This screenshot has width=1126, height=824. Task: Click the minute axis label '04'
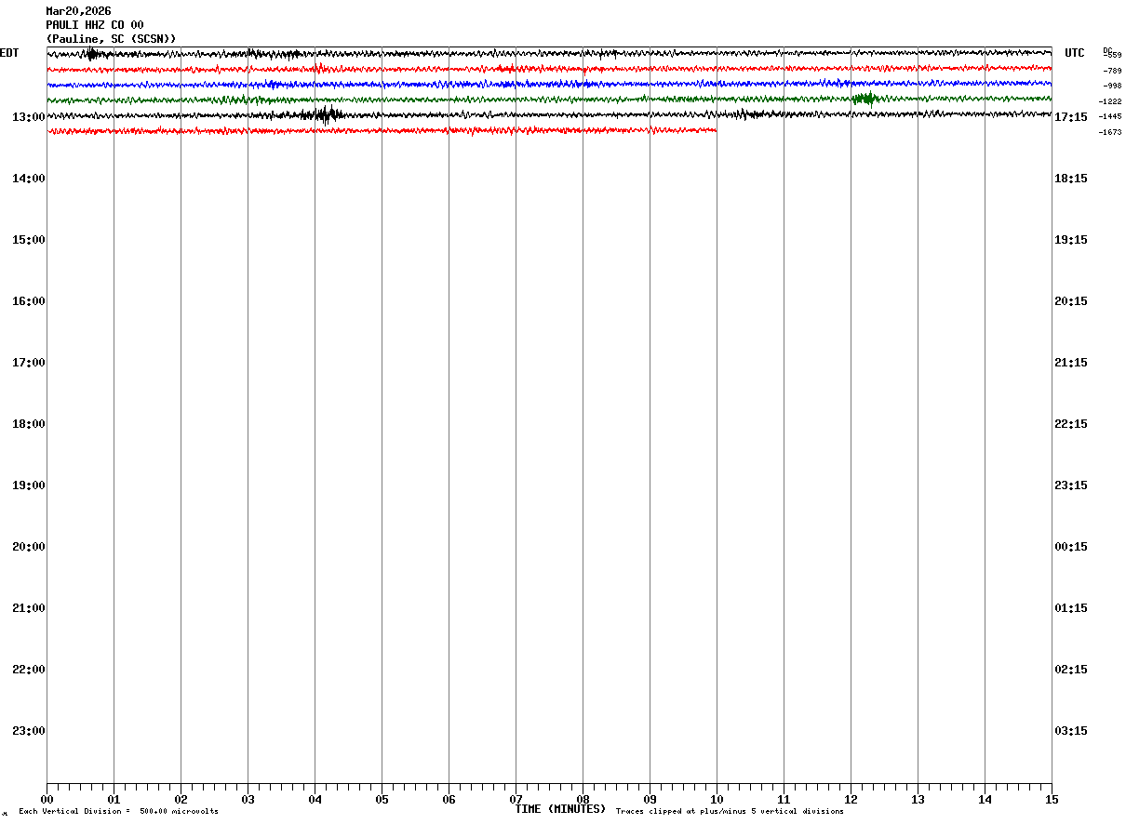pyautogui.click(x=315, y=800)
